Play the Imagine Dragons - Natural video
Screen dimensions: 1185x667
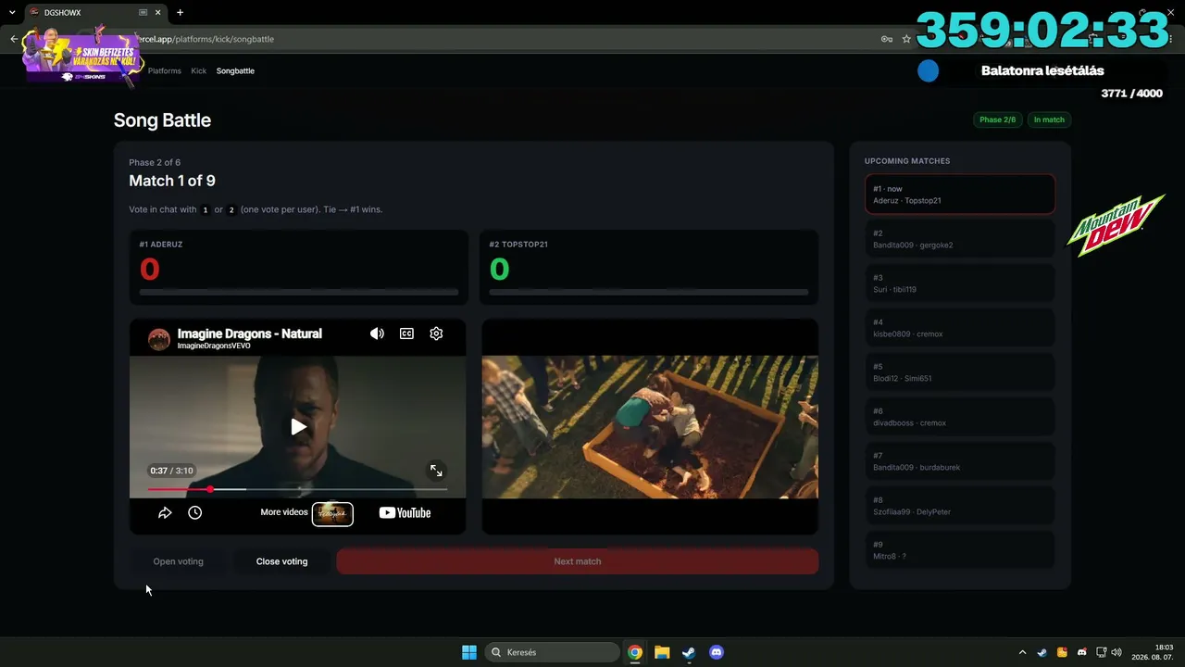[x=298, y=427]
